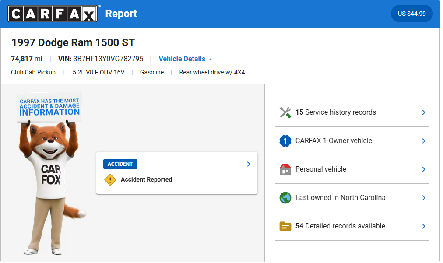Image resolution: width=443 pixels, height=263 pixels.
Task: Click the CARFAX logo in header
Action: point(53,14)
